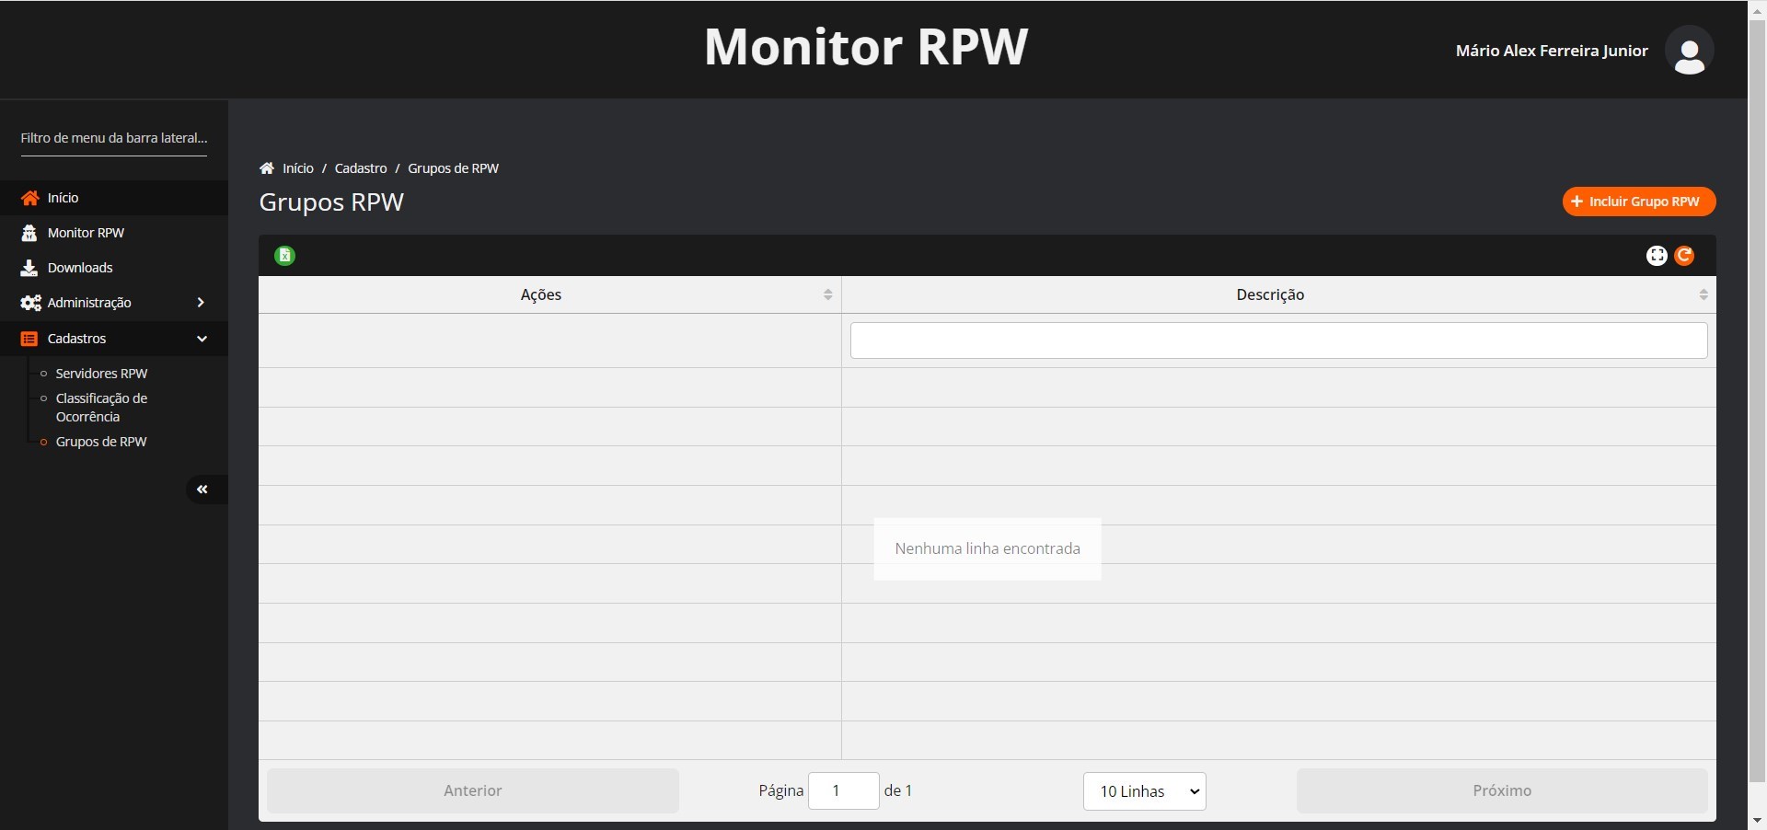
Task: Click Incluir Grupo RPW button
Action: [1638, 202]
